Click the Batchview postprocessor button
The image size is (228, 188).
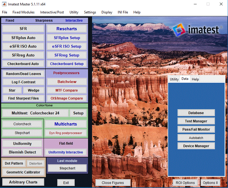pyautogui.click(x=67, y=82)
